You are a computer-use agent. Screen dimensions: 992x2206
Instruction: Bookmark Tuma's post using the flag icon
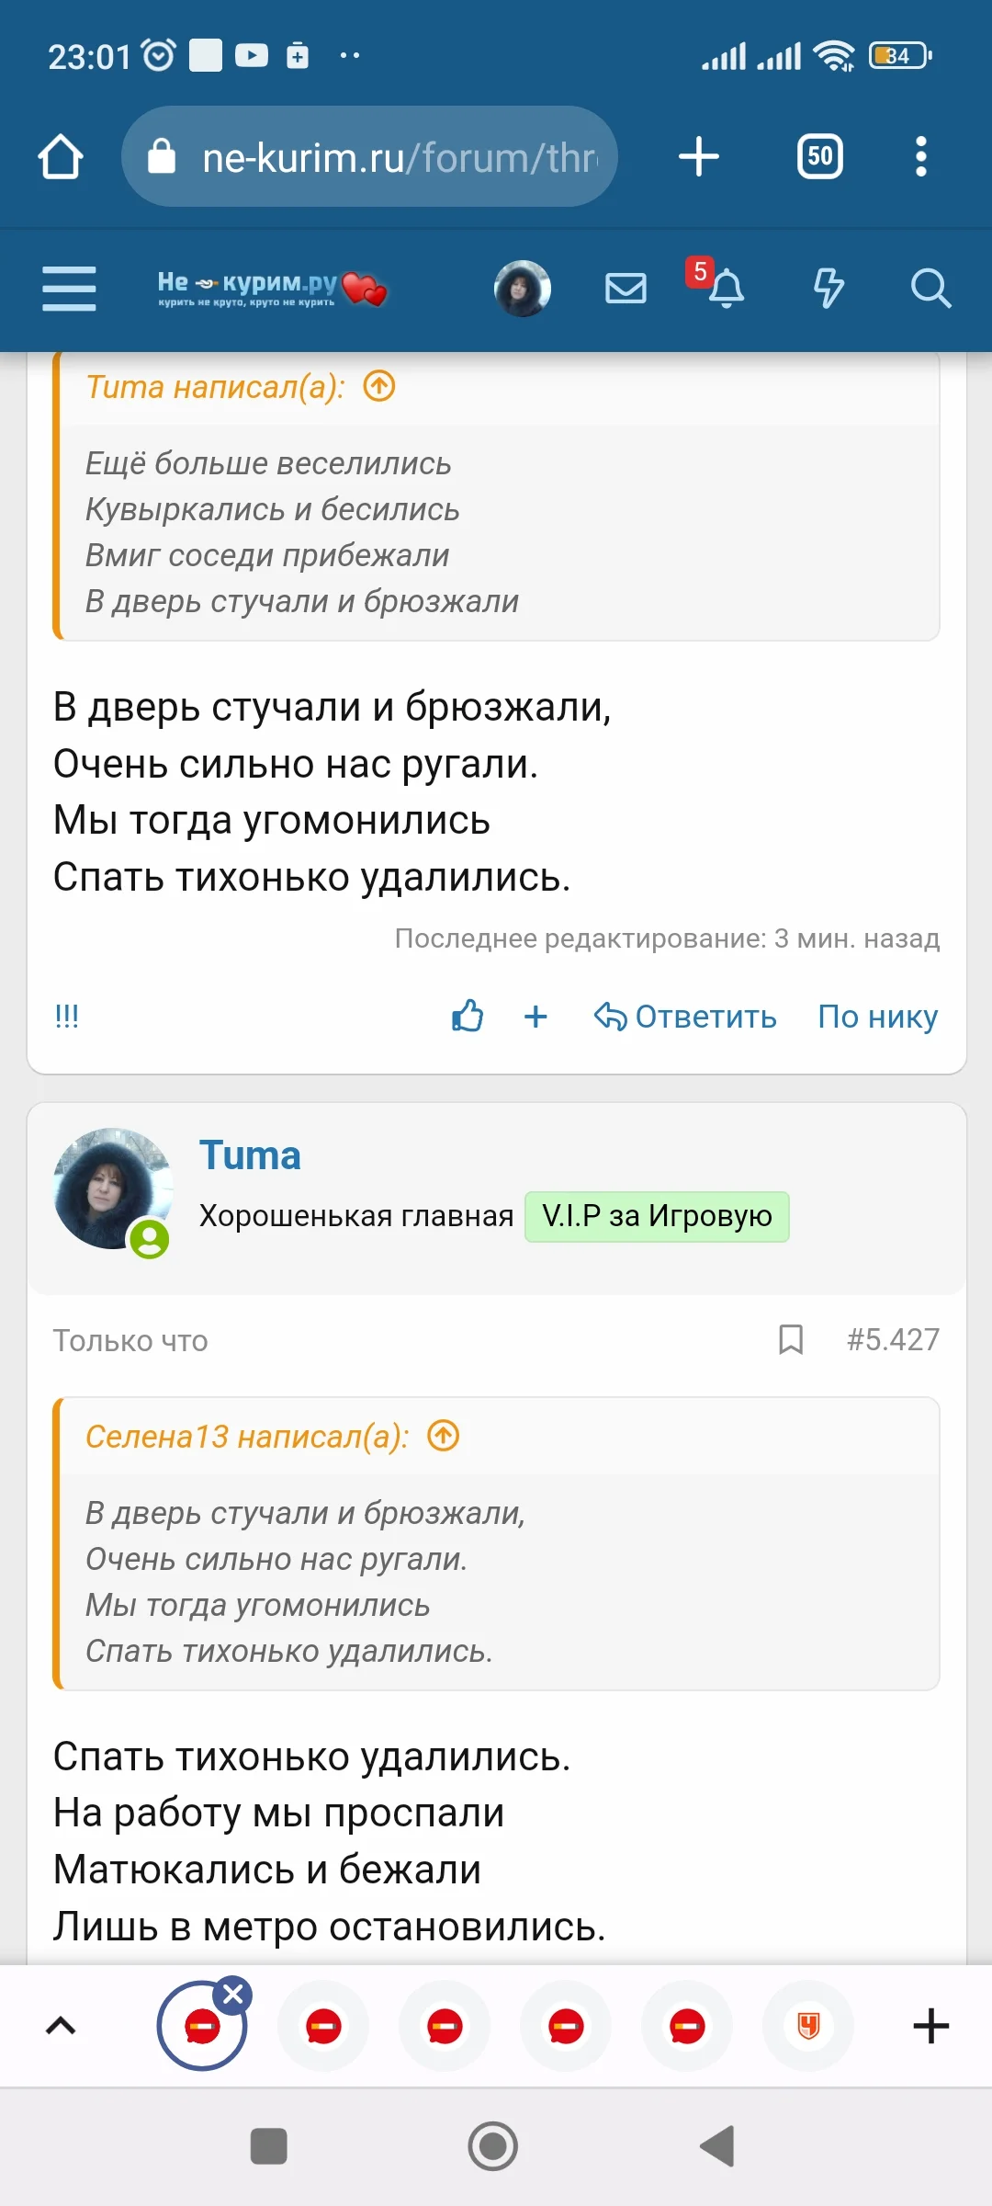tap(790, 1340)
